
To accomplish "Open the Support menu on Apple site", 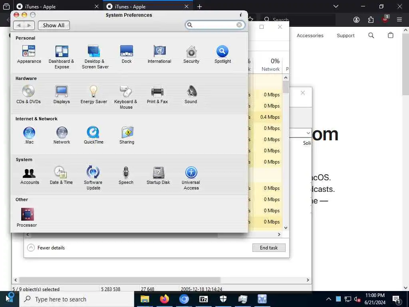I will [345, 36].
